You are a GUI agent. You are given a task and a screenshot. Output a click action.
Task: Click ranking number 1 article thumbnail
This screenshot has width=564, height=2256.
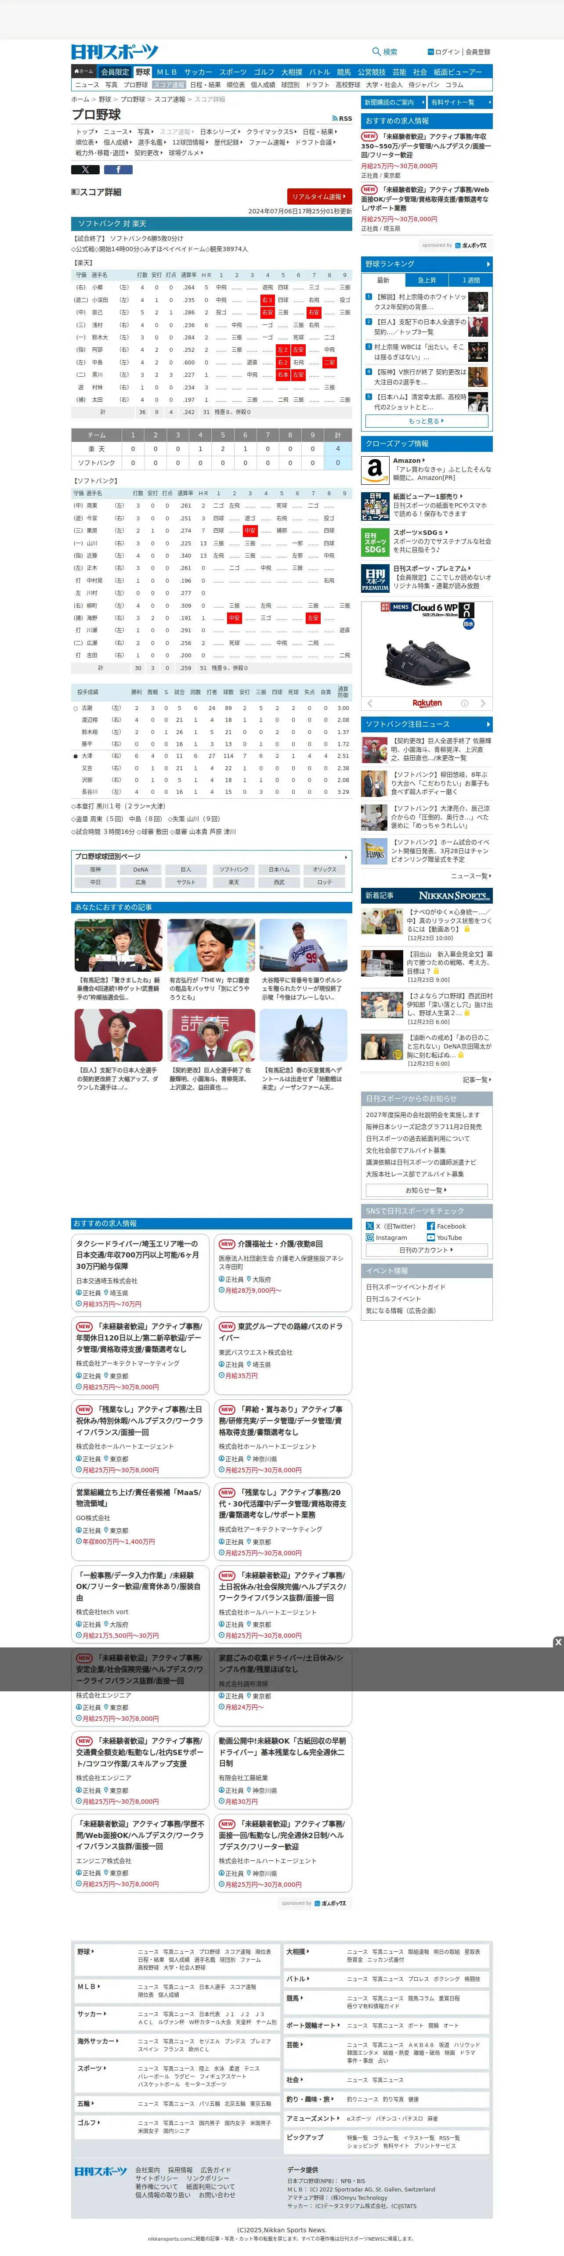click(477, 302)
